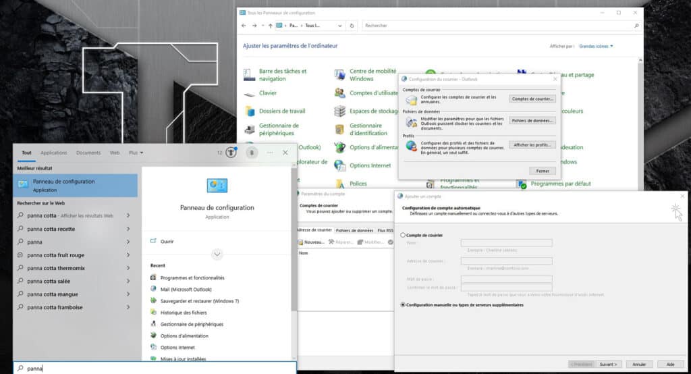Select Configuration manuelle ou types de serveurs radio
Image resolution: width=691 pixels, height=374 pixels.
click(403, 304)
